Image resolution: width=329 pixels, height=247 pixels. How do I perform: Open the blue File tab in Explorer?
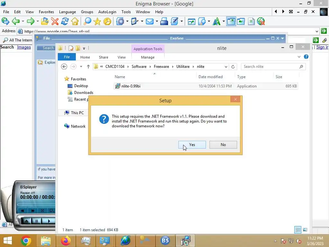[x=67, y=57]
